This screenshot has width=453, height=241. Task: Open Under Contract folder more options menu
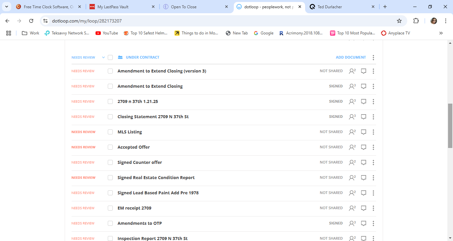pyautogui.click(x=373, y=58)
